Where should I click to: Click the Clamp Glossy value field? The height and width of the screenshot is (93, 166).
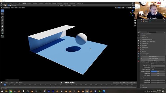coord(158,73)
